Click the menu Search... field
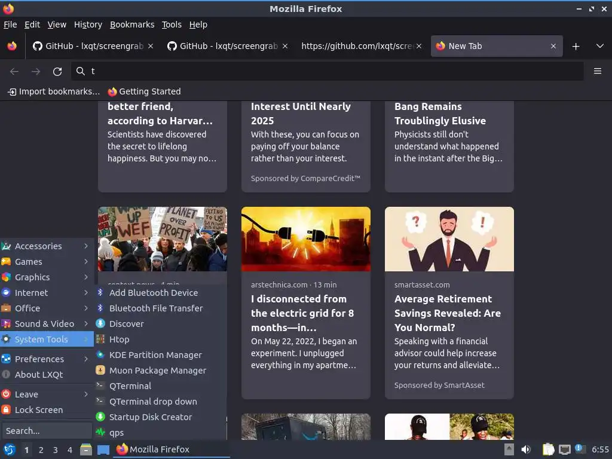Screen dimensions: 612x459 point(47,431)
